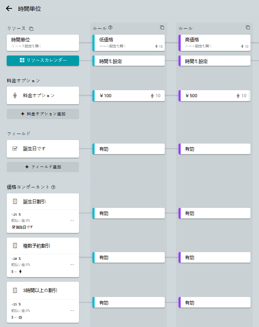Click the copy icon above 高価格 rule
Screen dimensions: 259x327
pos(248,28)
